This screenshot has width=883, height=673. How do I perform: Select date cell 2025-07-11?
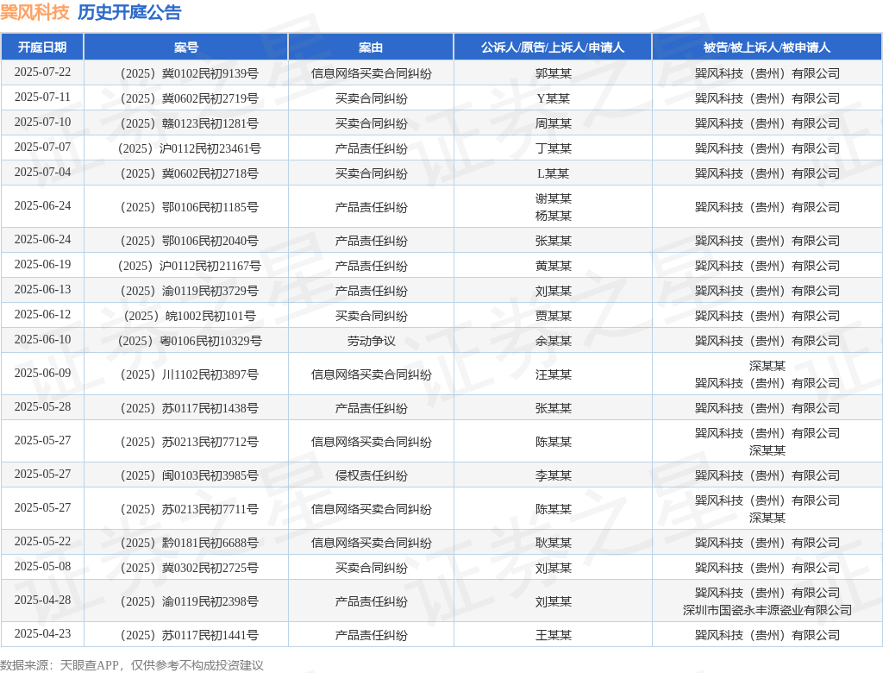[x=42, y=97]
